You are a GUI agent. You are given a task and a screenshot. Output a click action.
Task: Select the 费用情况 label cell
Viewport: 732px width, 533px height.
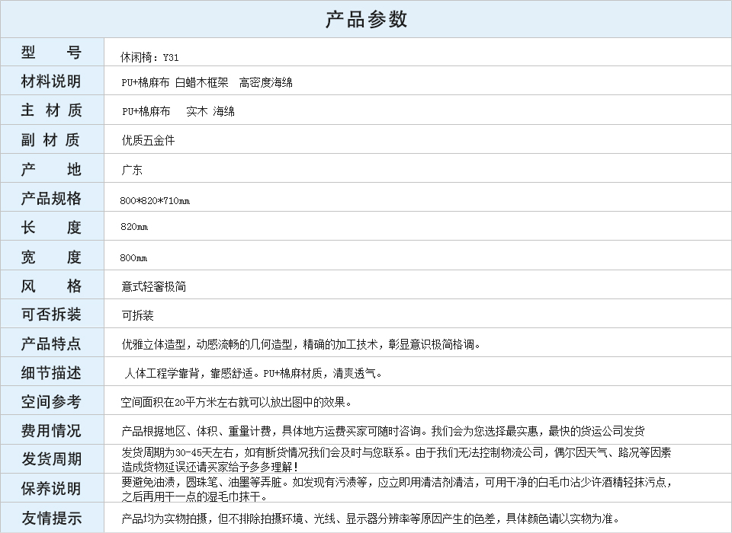point(51,430)
